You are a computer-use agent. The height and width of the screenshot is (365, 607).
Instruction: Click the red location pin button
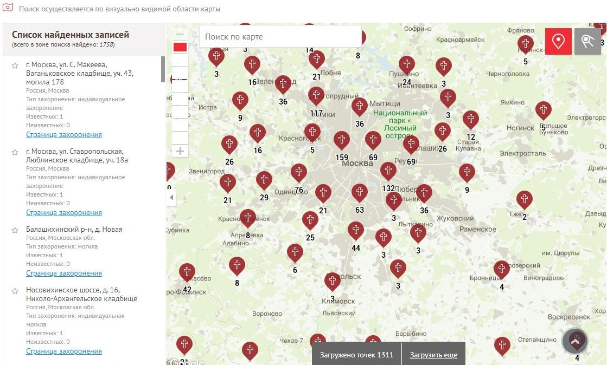pyautogui.click(x=558, y=41)
